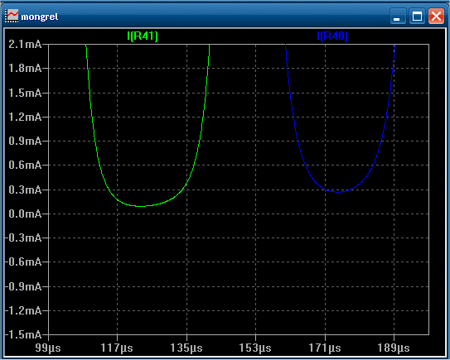The width and height of the screenshot is (450, 360).
Task: Click the 153µs time axis label
Action: coord(255,348)
